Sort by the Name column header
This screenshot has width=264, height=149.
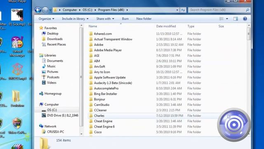93,26
